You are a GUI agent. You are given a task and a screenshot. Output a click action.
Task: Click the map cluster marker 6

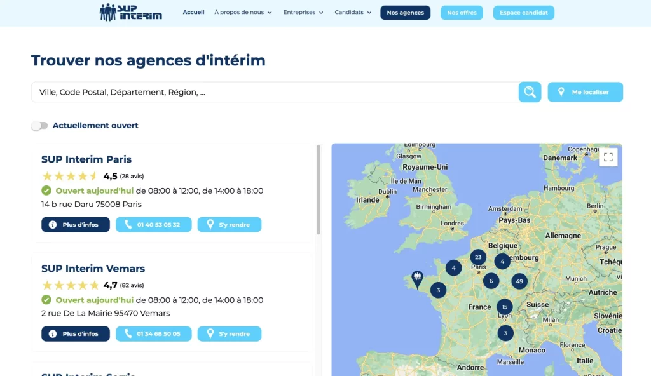491,281
